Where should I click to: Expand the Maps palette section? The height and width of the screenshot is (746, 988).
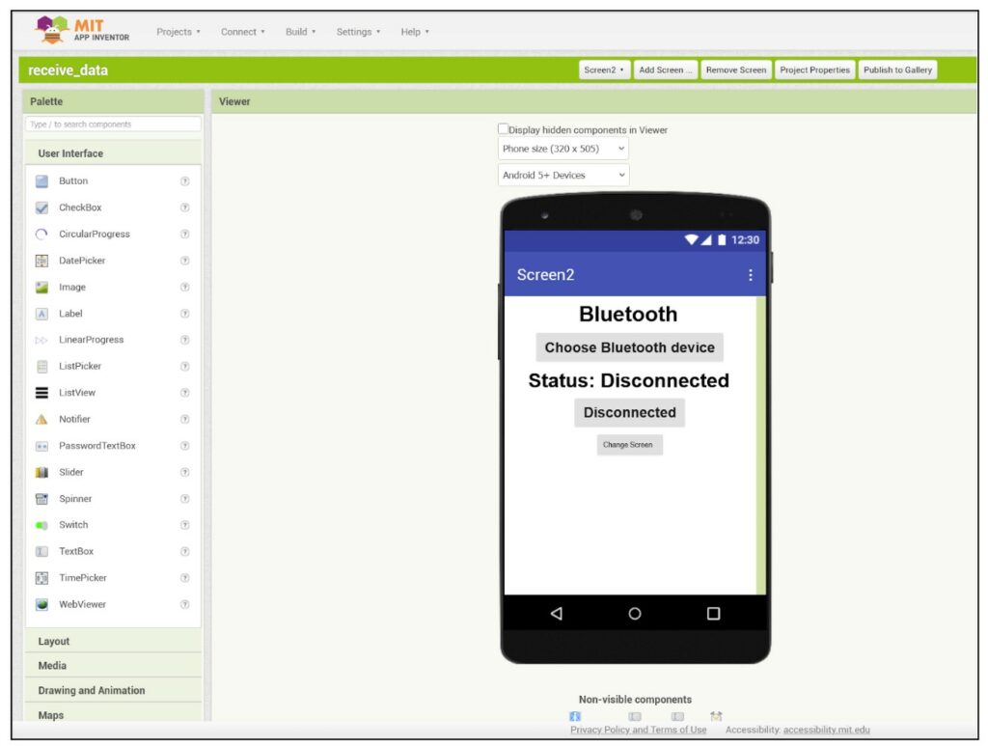114,714
